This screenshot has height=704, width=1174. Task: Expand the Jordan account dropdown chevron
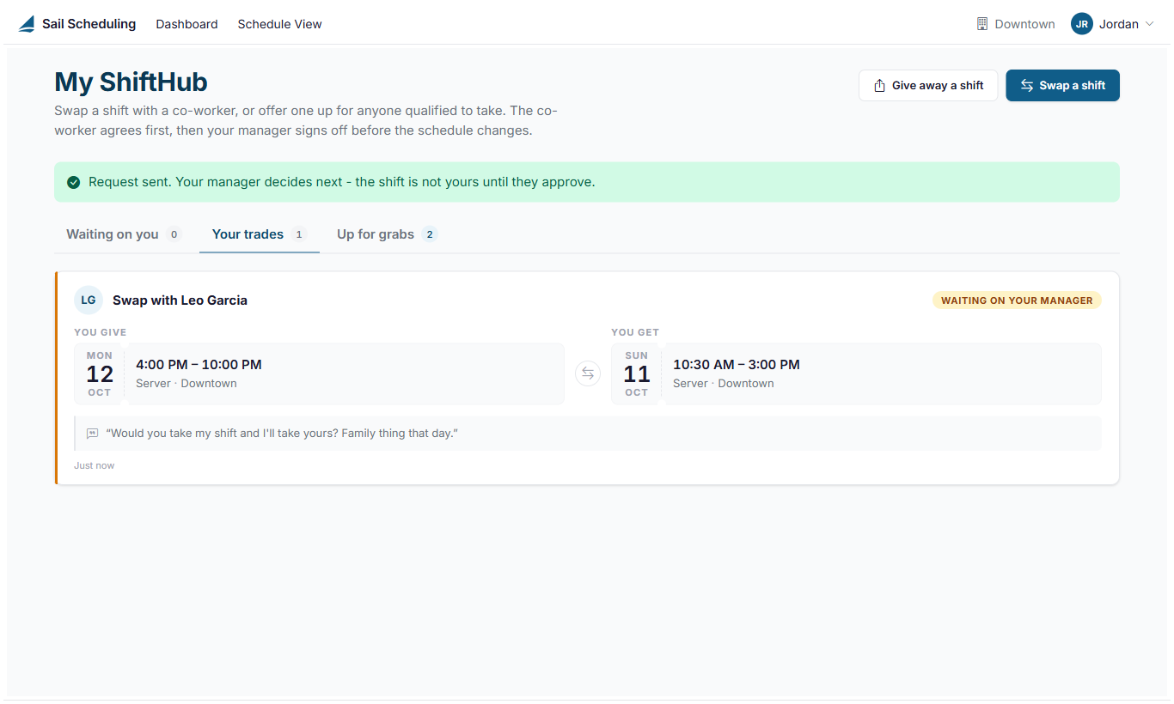point(1149,24)
